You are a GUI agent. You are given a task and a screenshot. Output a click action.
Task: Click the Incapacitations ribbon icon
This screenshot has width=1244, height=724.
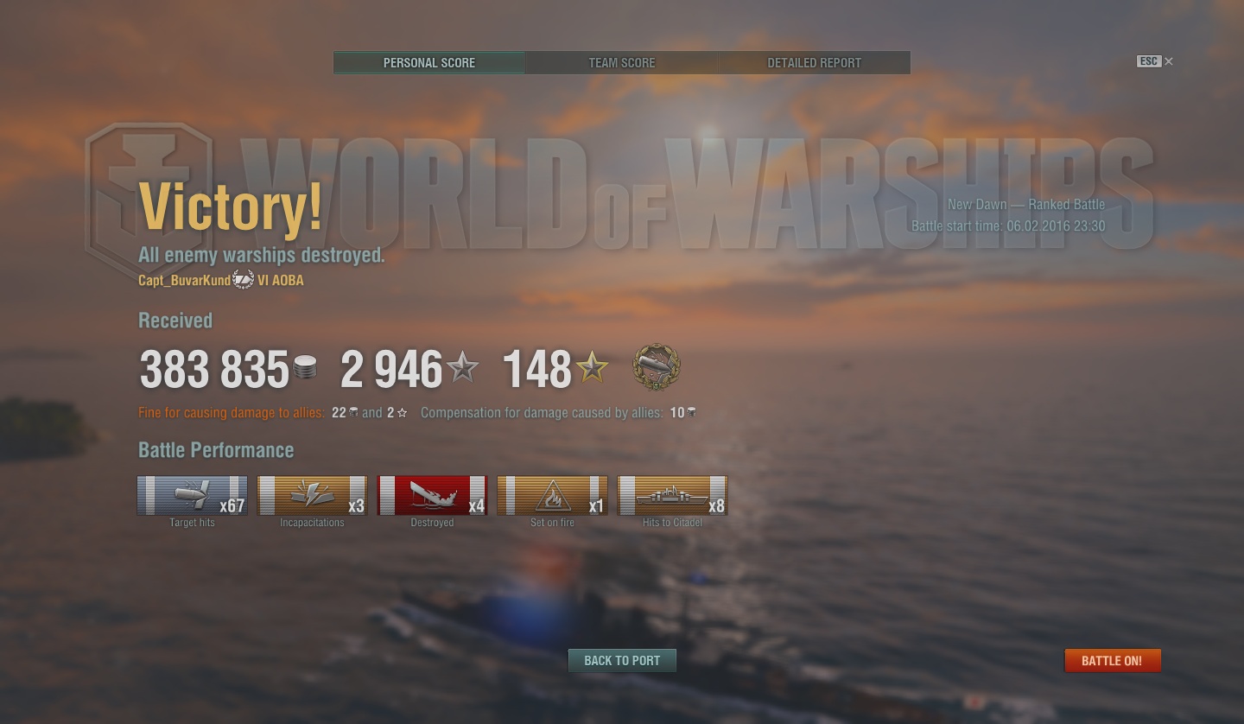click(x=312, y=496)
